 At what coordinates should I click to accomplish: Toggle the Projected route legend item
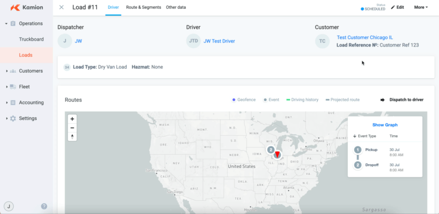[x=342, y=100]
